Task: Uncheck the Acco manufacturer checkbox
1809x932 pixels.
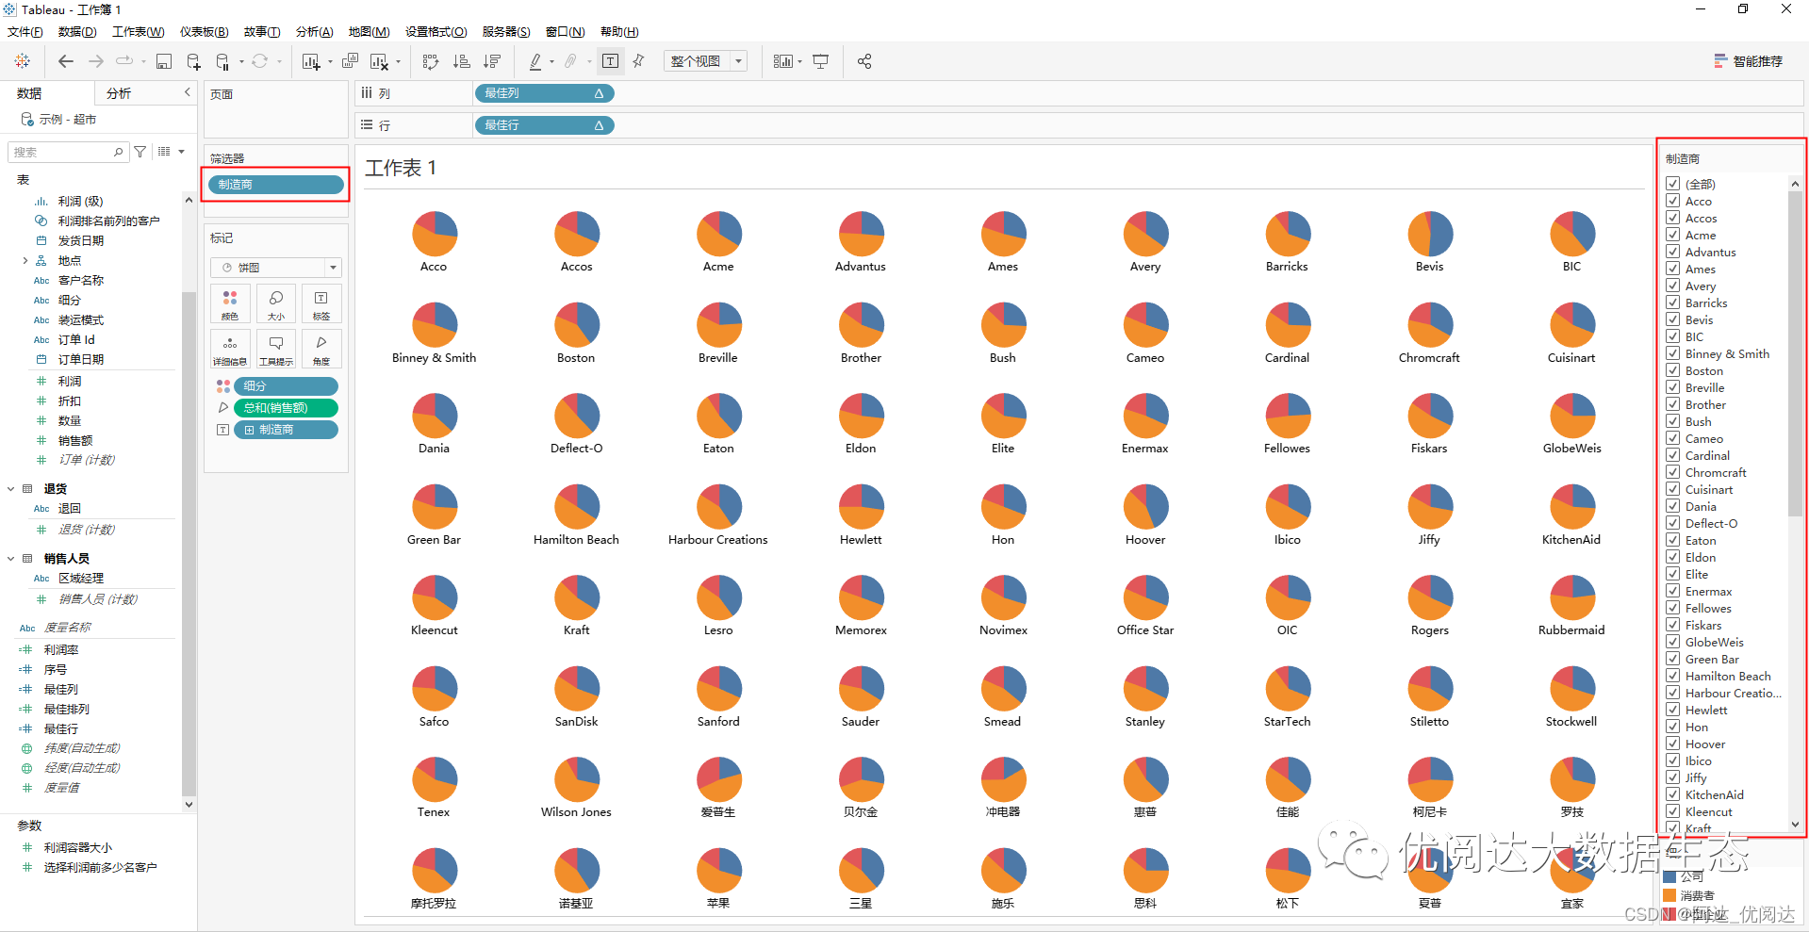Action: coord(1673,201)
